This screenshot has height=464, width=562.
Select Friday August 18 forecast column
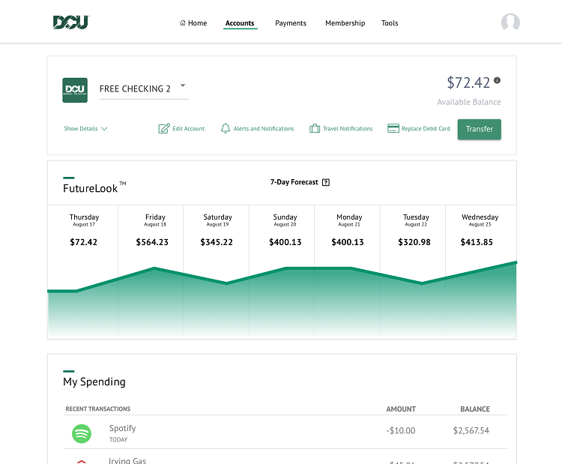(151, 229)
